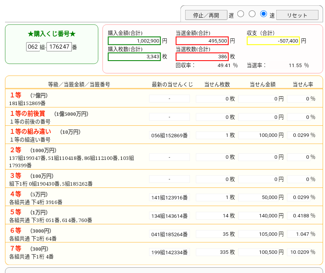Click the 2等 (1000万円) prize label
325x273 pixels.
(x=33, y=150)
